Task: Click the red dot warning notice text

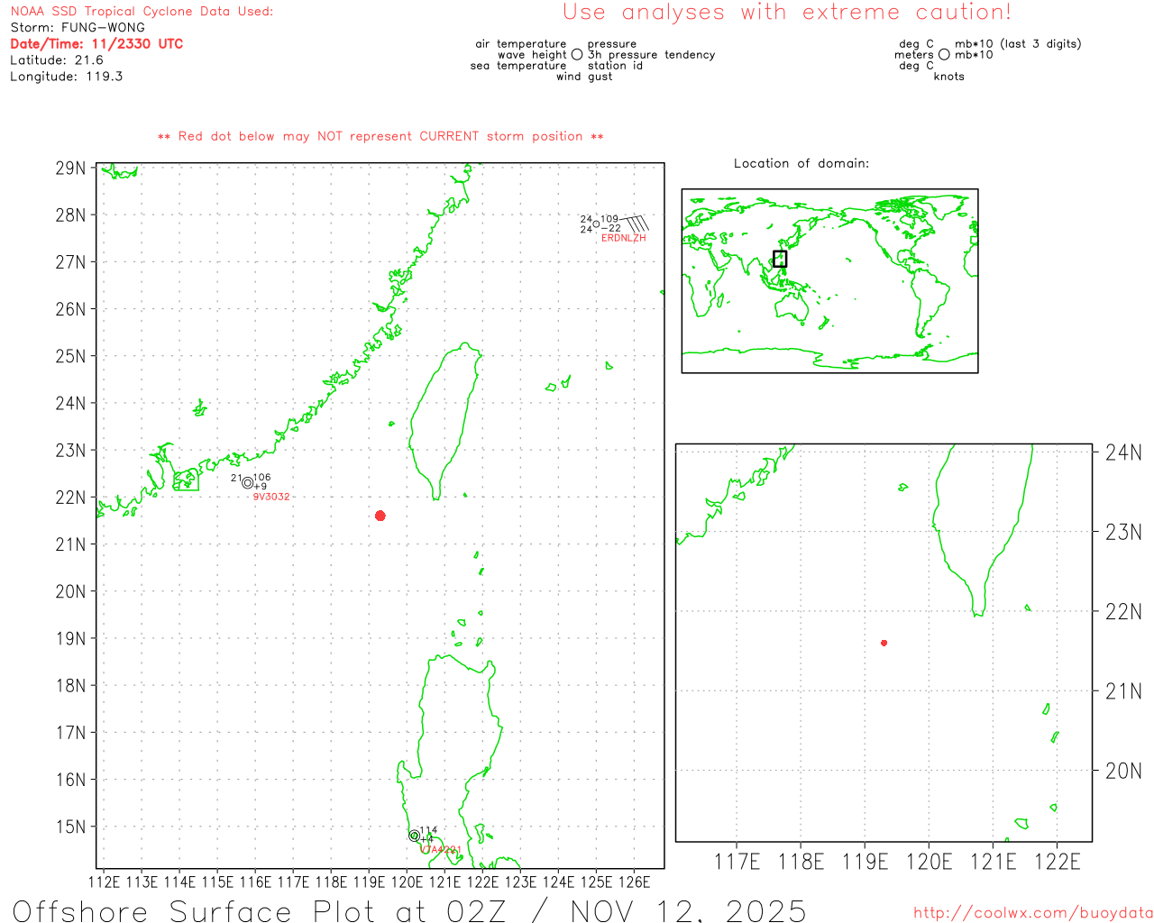Action: (380, 136)
